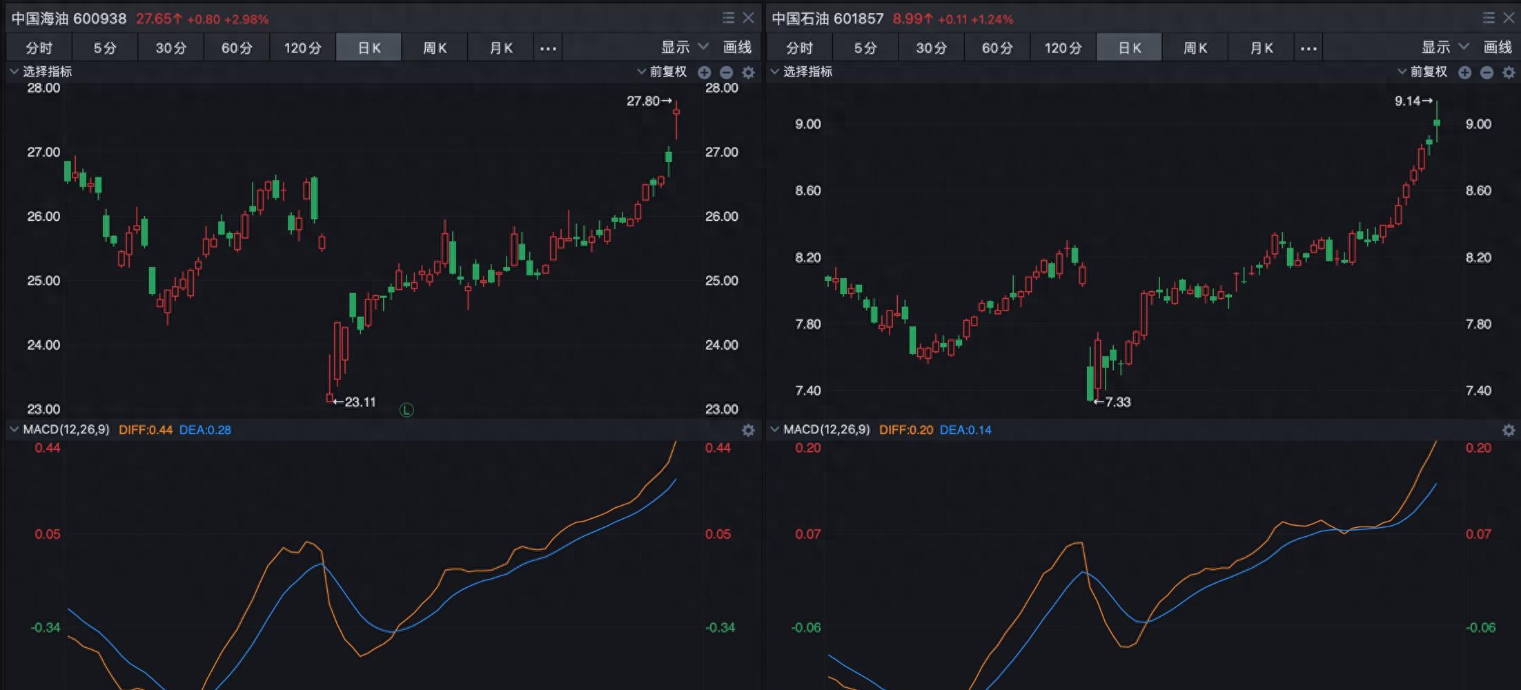Expand 选择指标 selector in 中国海油 panel
This screenshot has width=1521, height=690.
click(x=41, y=72)
